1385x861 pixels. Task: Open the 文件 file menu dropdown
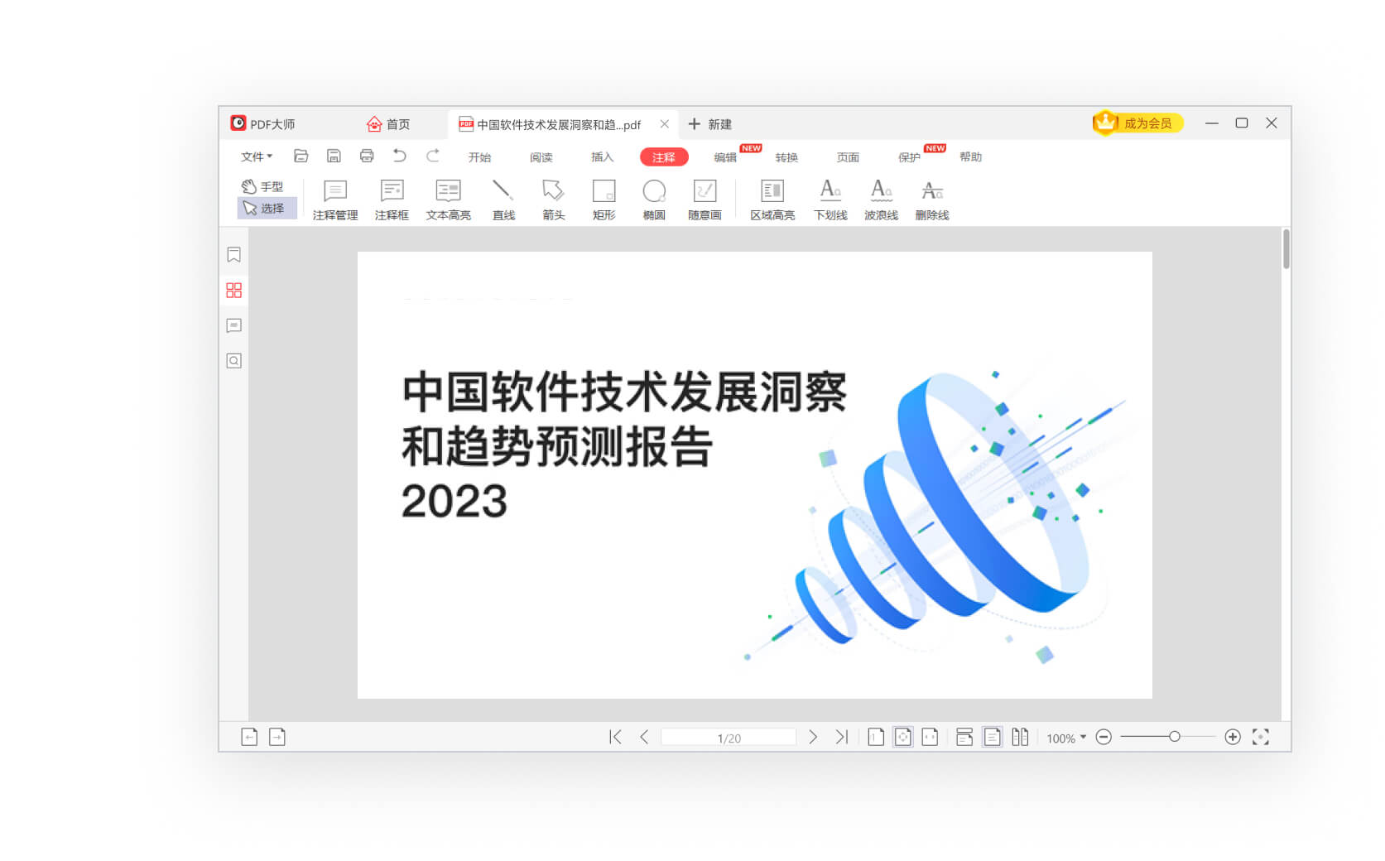coord(256,156)
